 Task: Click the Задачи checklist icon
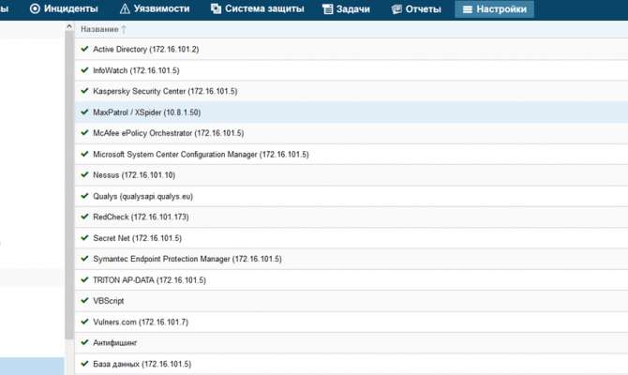coord(328,8)
